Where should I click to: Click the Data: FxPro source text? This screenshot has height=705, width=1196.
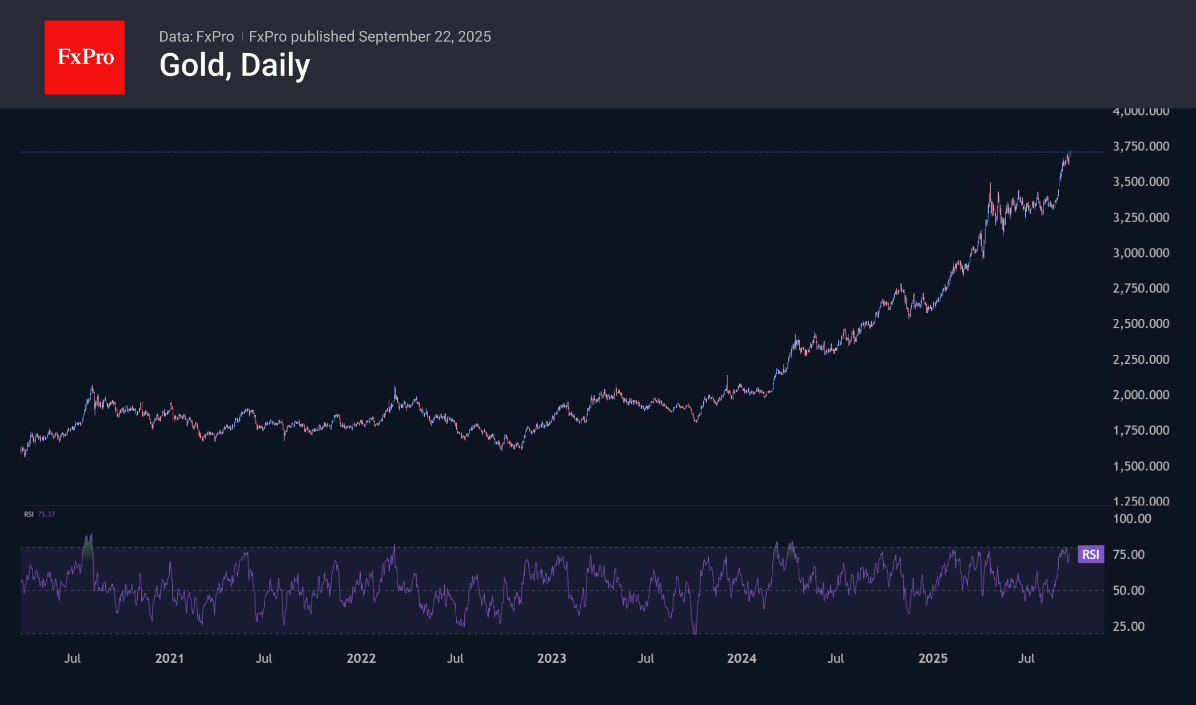pyautogui.click(x=196, y=37)
